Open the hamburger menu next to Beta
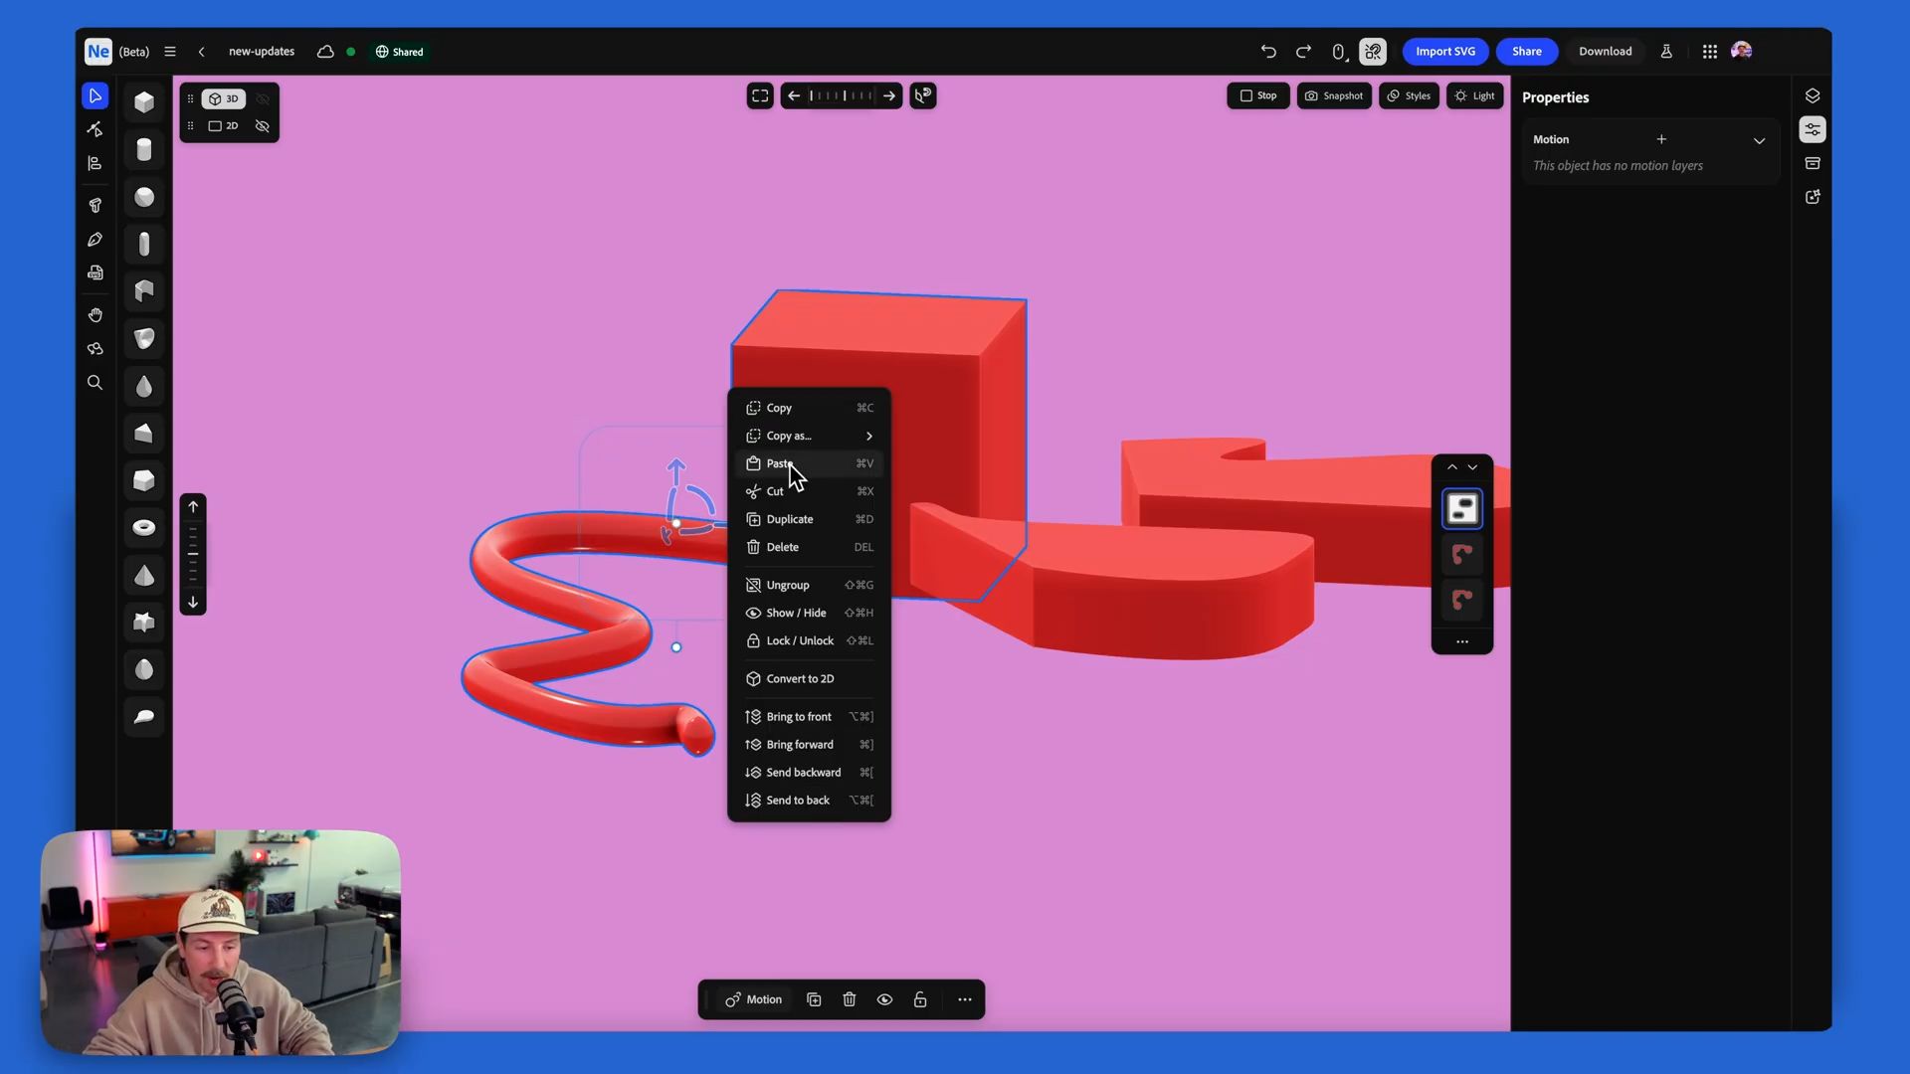 click(170, 52)
